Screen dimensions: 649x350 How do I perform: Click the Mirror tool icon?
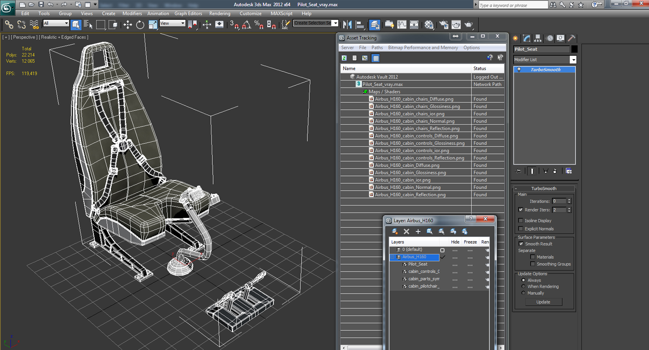347,24
